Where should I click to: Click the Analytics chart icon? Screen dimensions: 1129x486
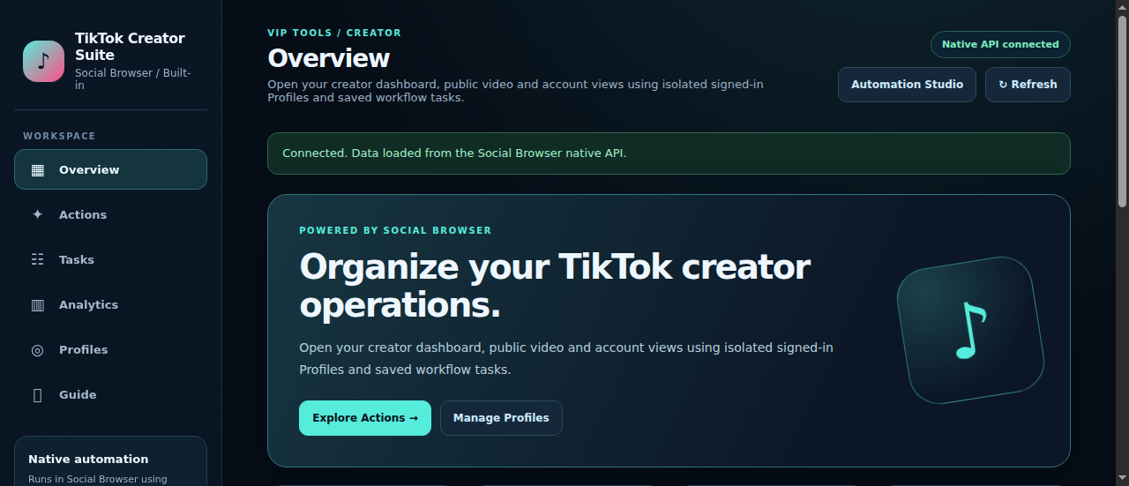[x=37, y=305]
